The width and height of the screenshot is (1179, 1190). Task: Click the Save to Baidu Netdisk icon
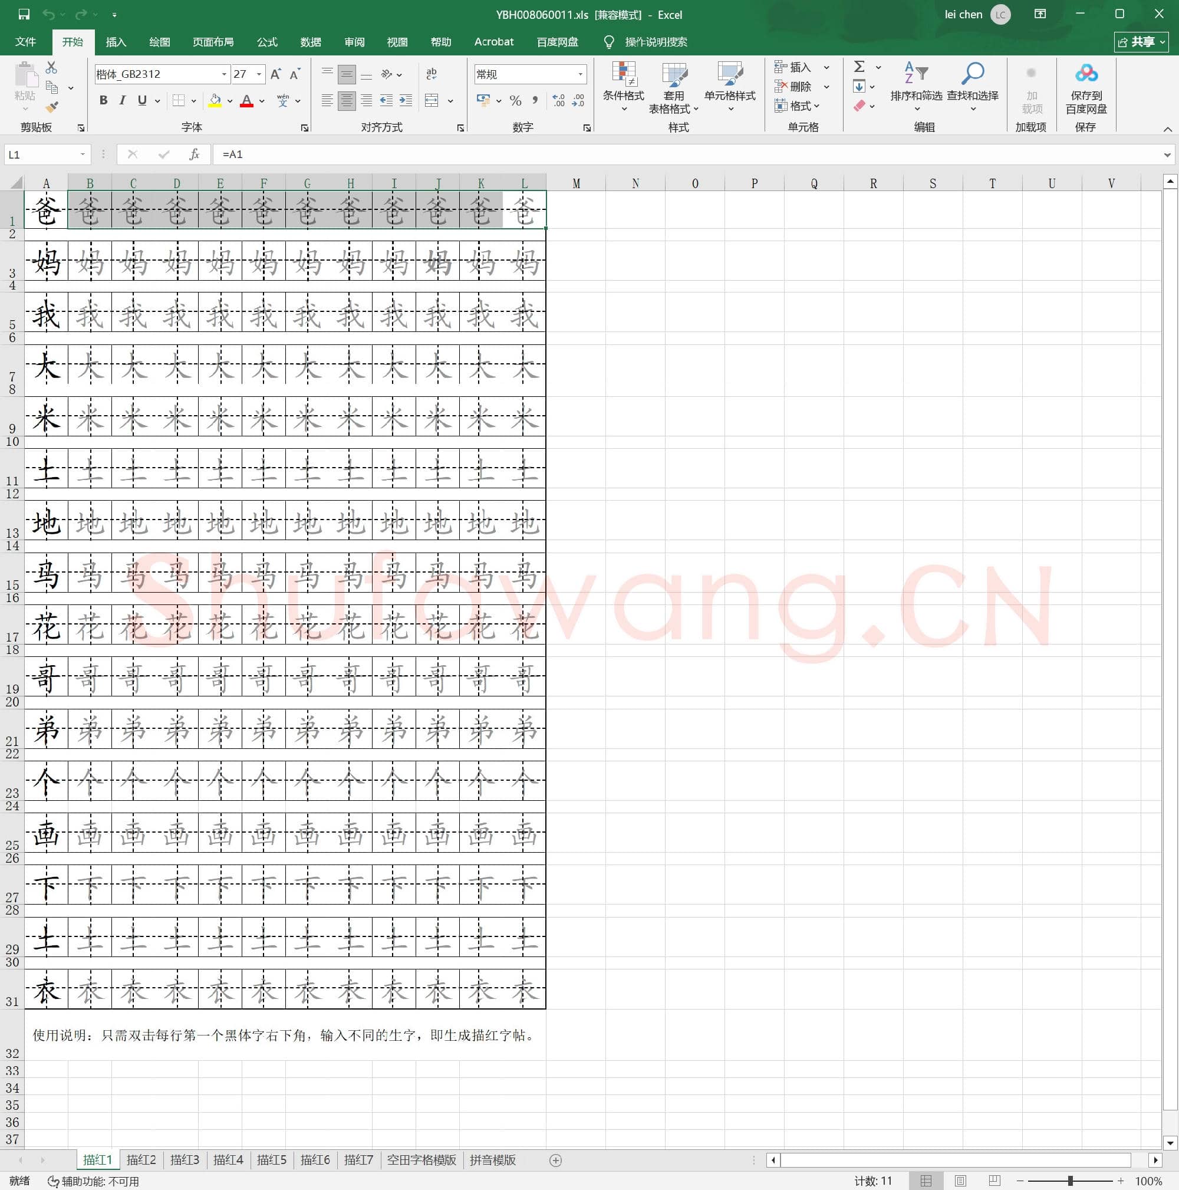coord(1086,74)
